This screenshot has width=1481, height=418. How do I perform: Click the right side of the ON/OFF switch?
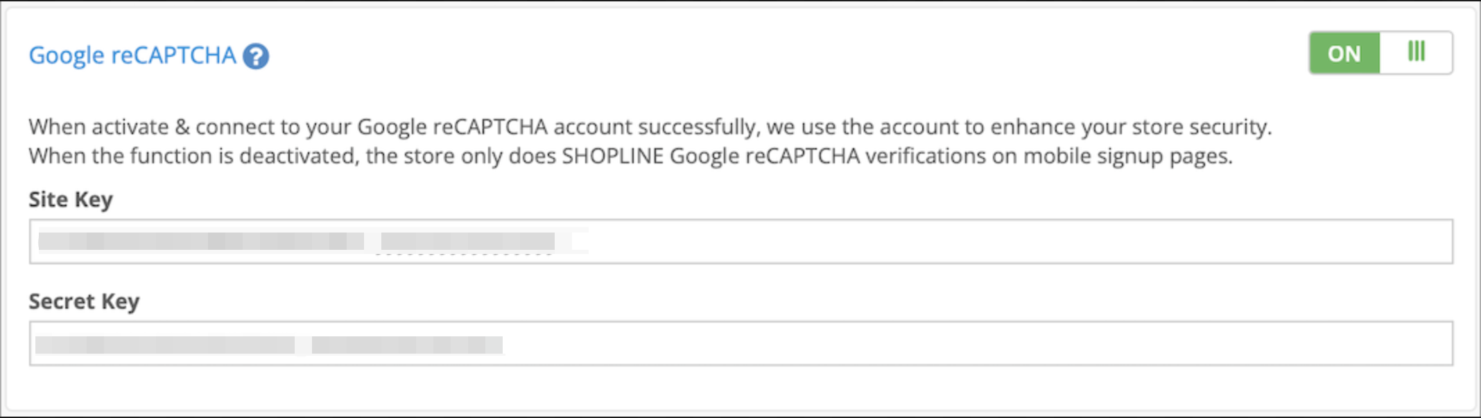tap(1415, 52)
